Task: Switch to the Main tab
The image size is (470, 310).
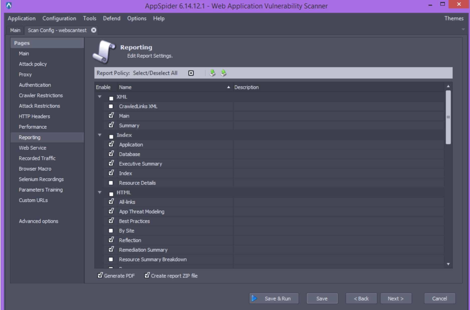Action: pos(15,30)
